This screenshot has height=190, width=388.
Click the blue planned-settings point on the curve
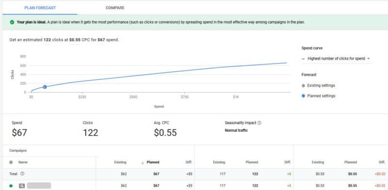(45, 87)
